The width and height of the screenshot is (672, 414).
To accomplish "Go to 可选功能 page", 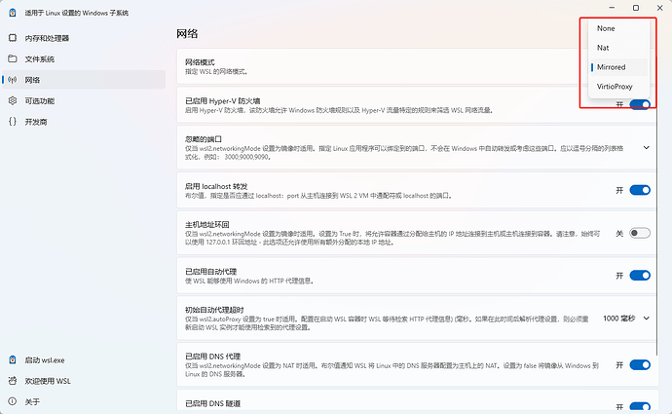I will [x=84, y=101].
